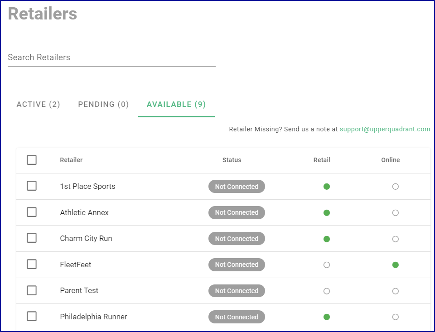This screenshot has width=435, height=332.
Task: Click Not Connected badge for Parent Test
Action: pyautogui.click(x=237, y=291)
